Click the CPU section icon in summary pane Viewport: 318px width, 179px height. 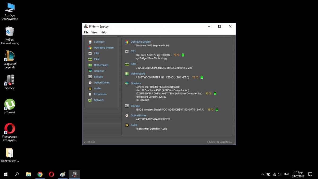(127, 51)
